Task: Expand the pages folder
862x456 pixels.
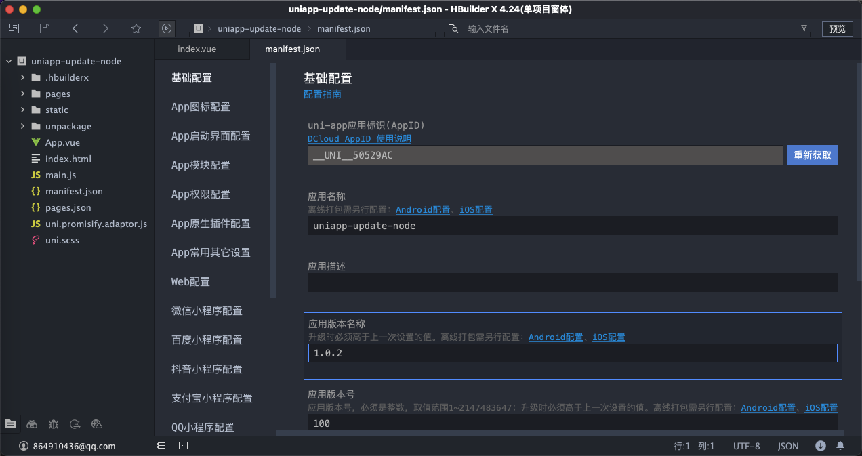Action: tap(22, 94)
